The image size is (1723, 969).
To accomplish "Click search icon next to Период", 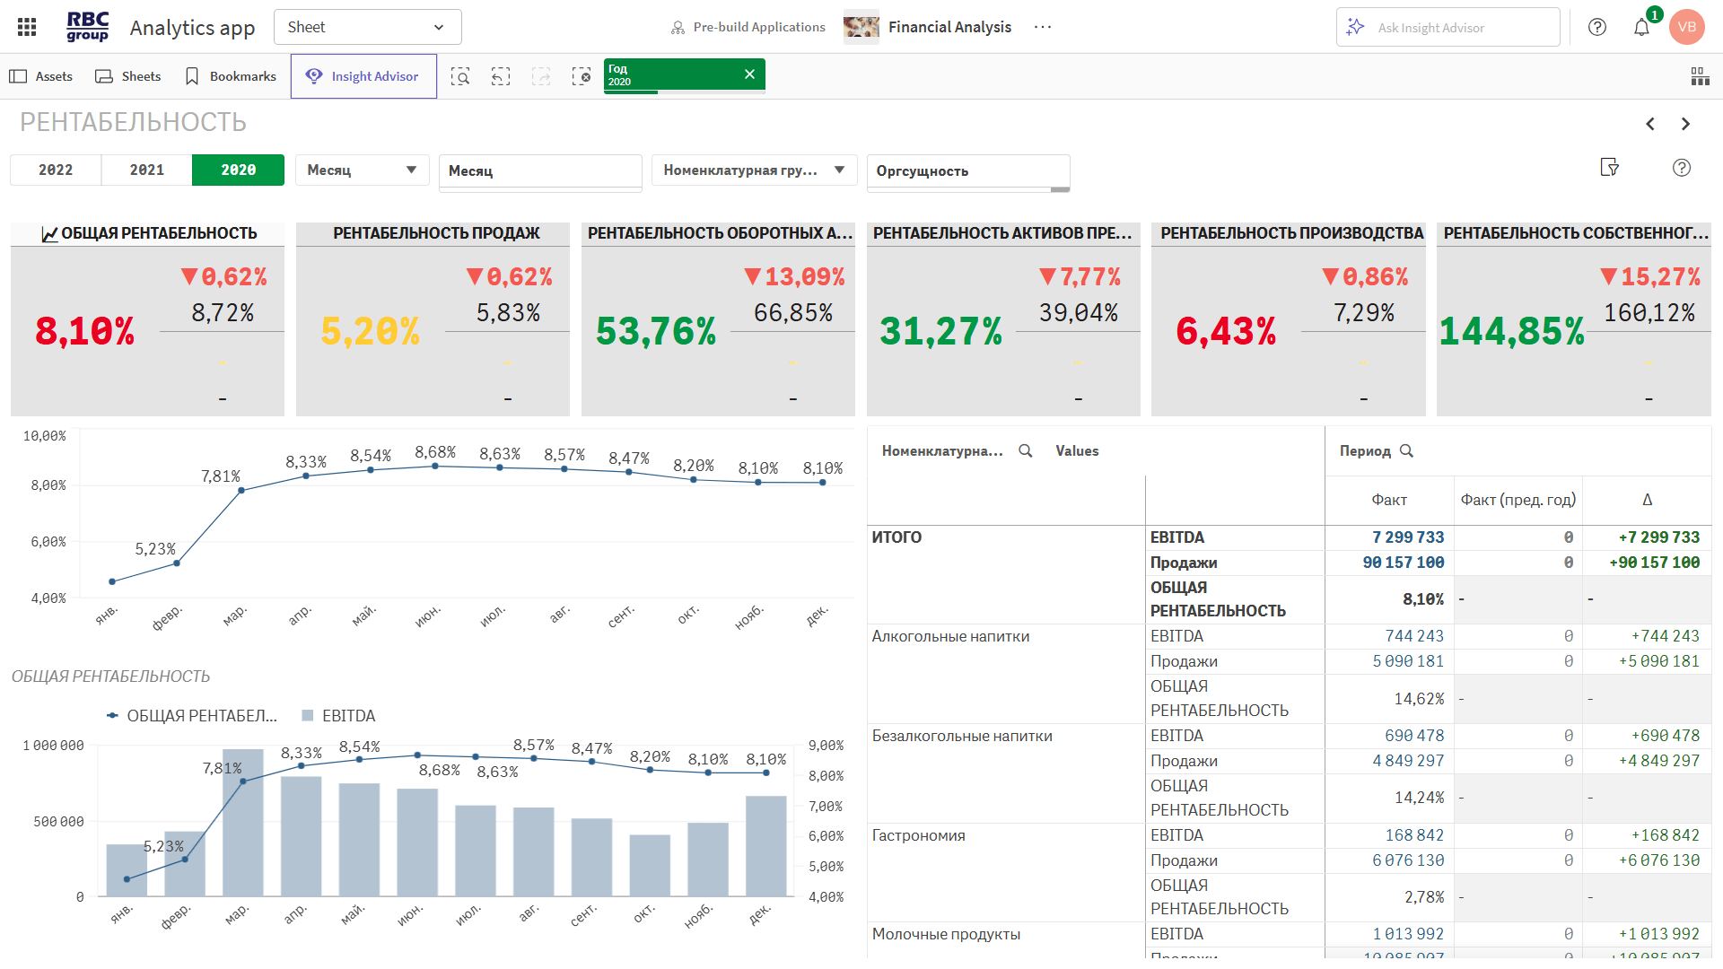I will click(x=1406, y=451).
